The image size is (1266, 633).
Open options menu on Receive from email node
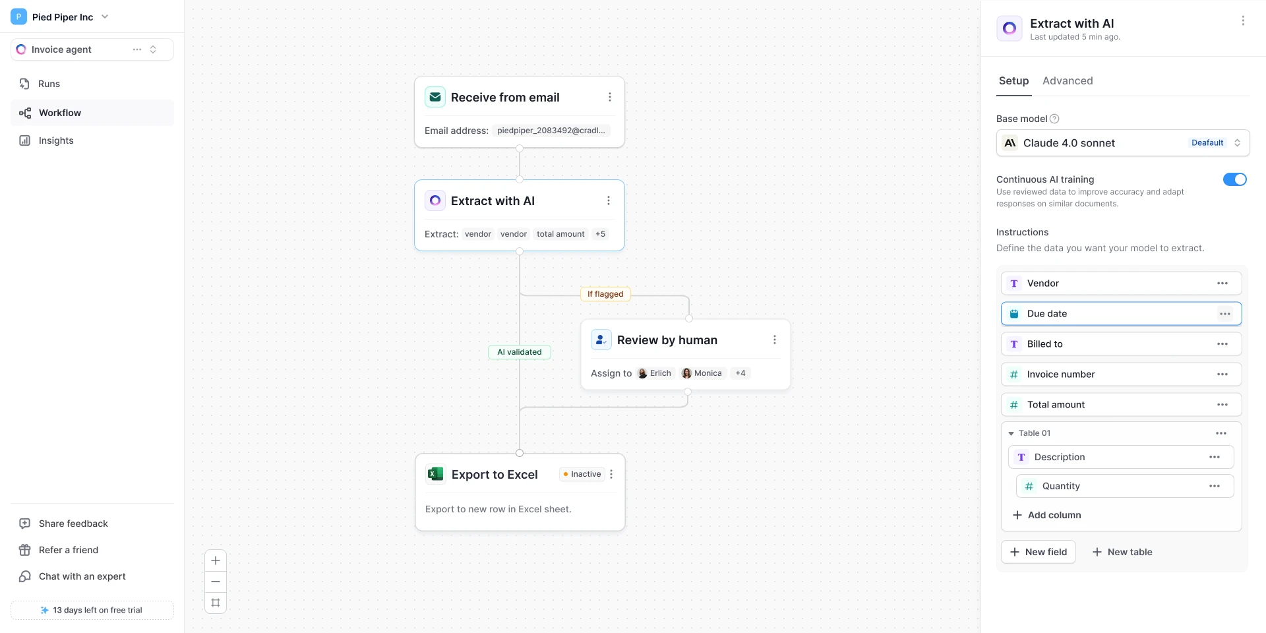tap(609, 98)
